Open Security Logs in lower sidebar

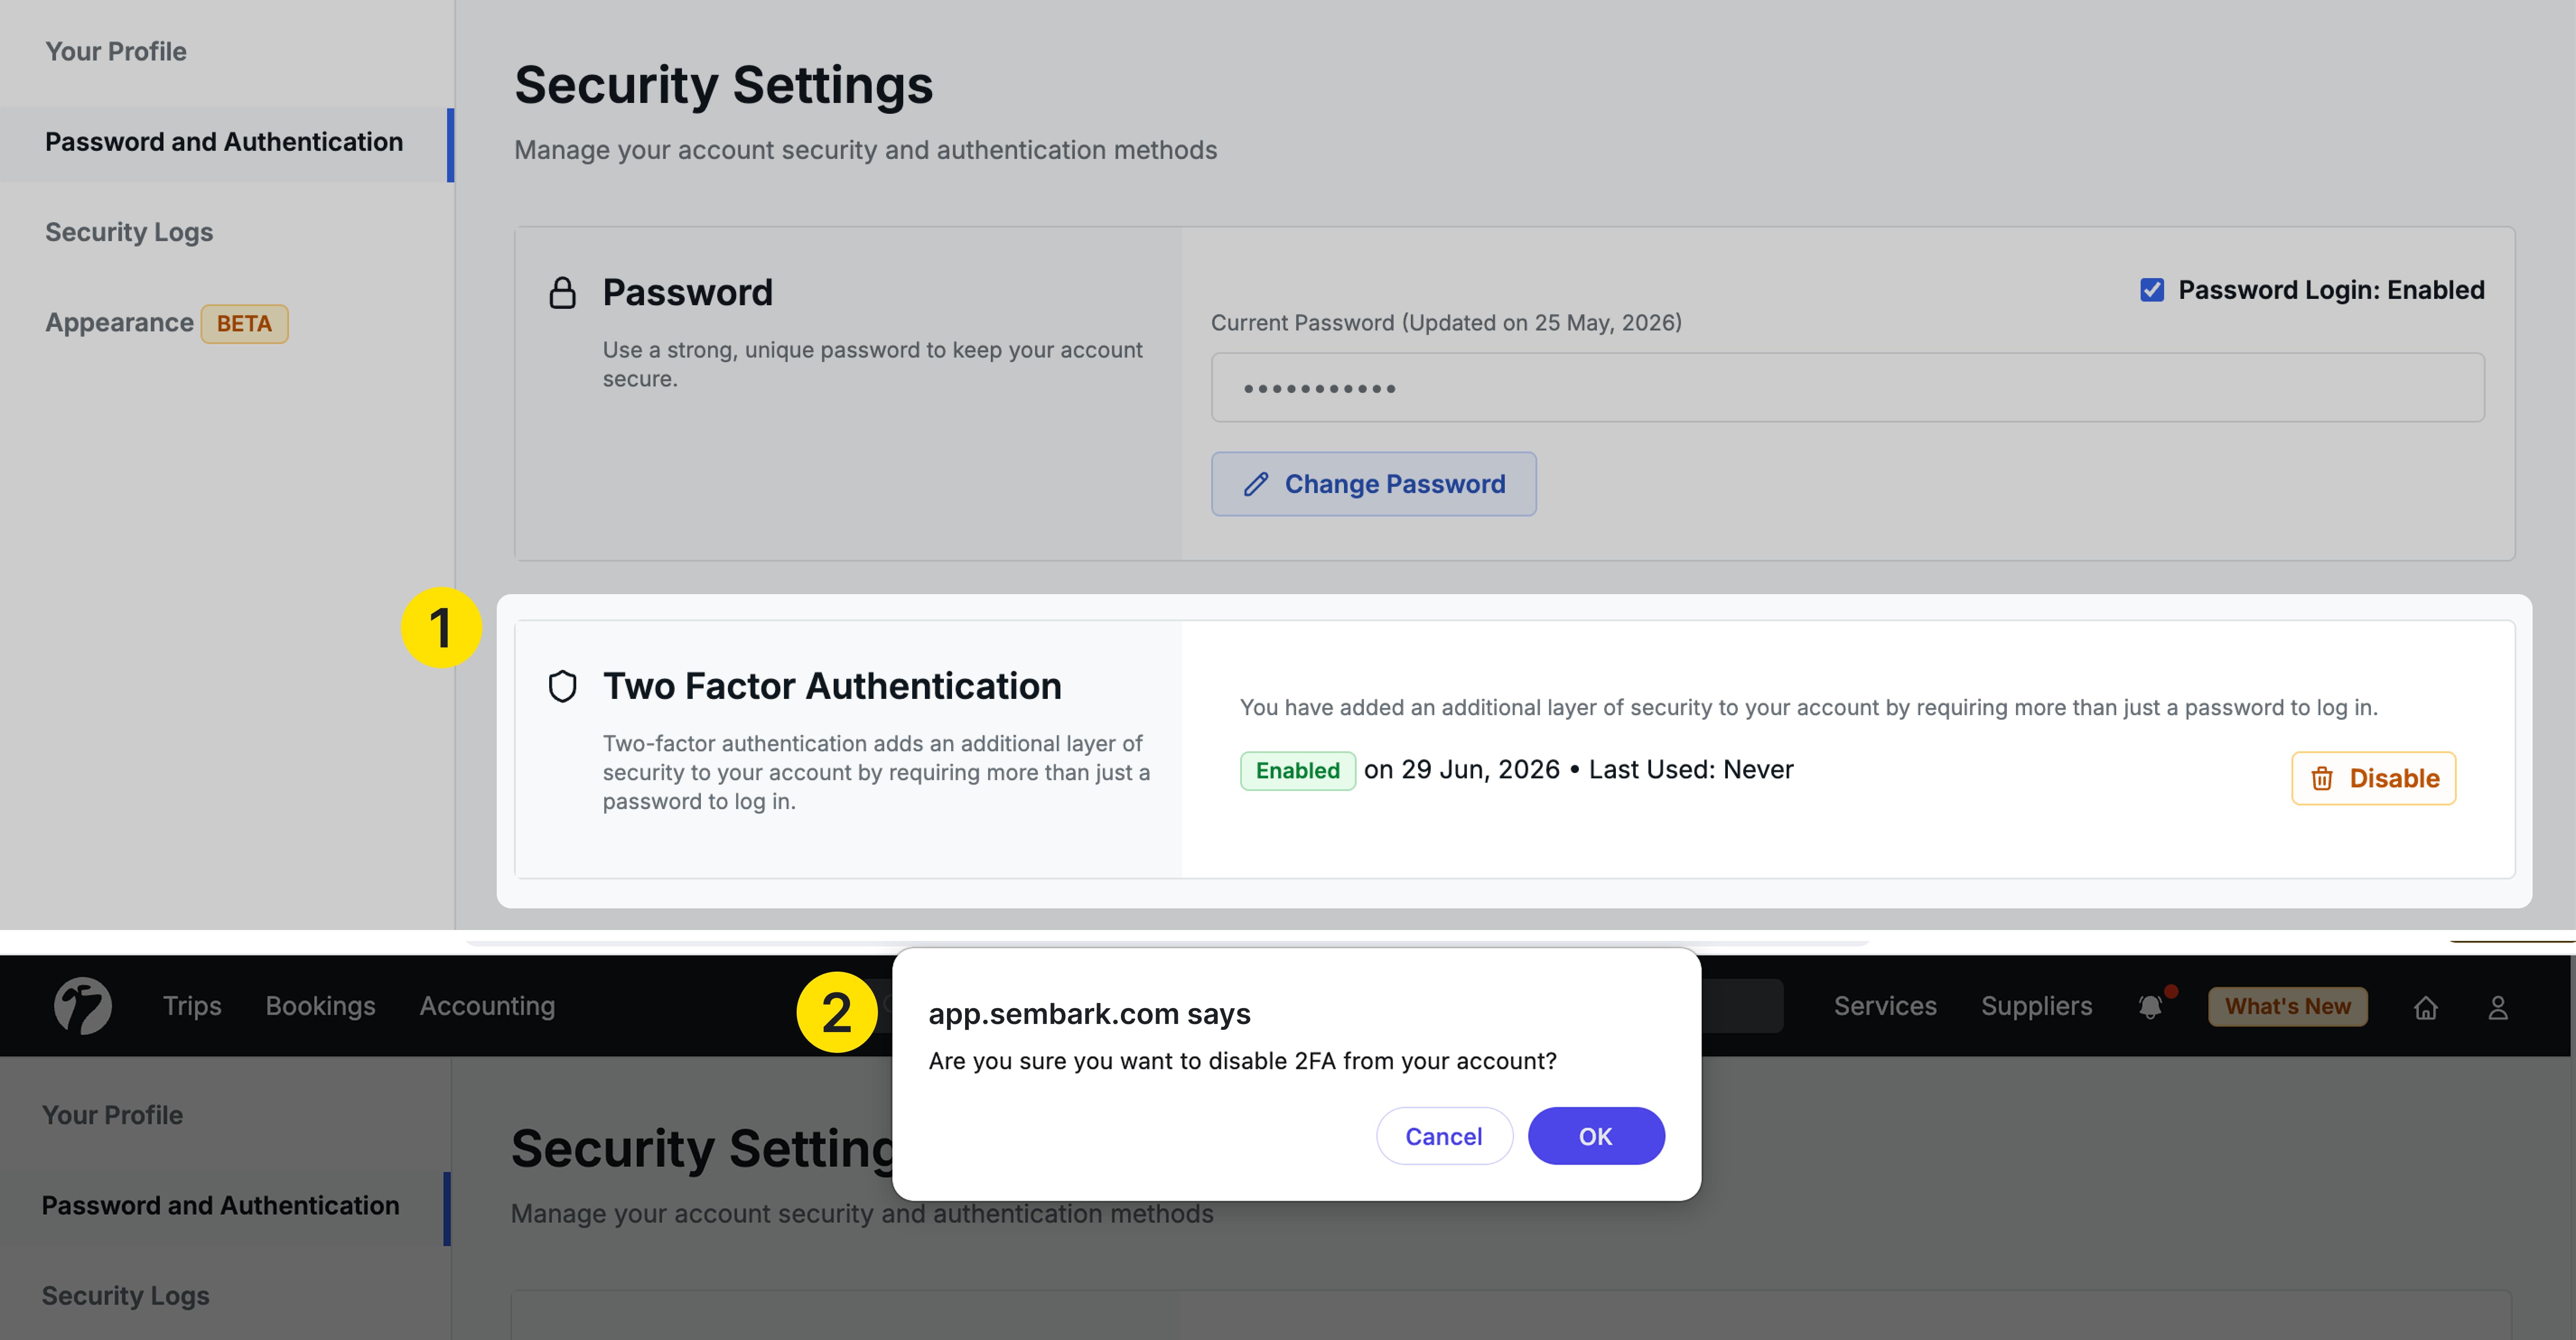pos(126,1296)
